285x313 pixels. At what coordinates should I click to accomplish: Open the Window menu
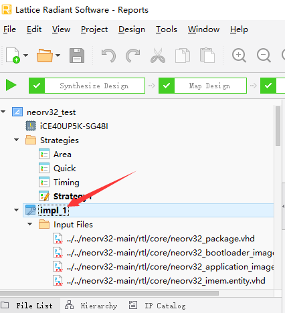point(203,29)
